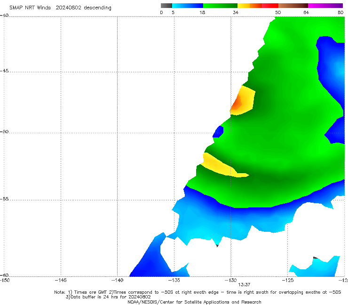The width and height of the screenshot is (348, 305).
Task: Click the elongated yellow wind band near -52 latitude
Action: point(222,166)
